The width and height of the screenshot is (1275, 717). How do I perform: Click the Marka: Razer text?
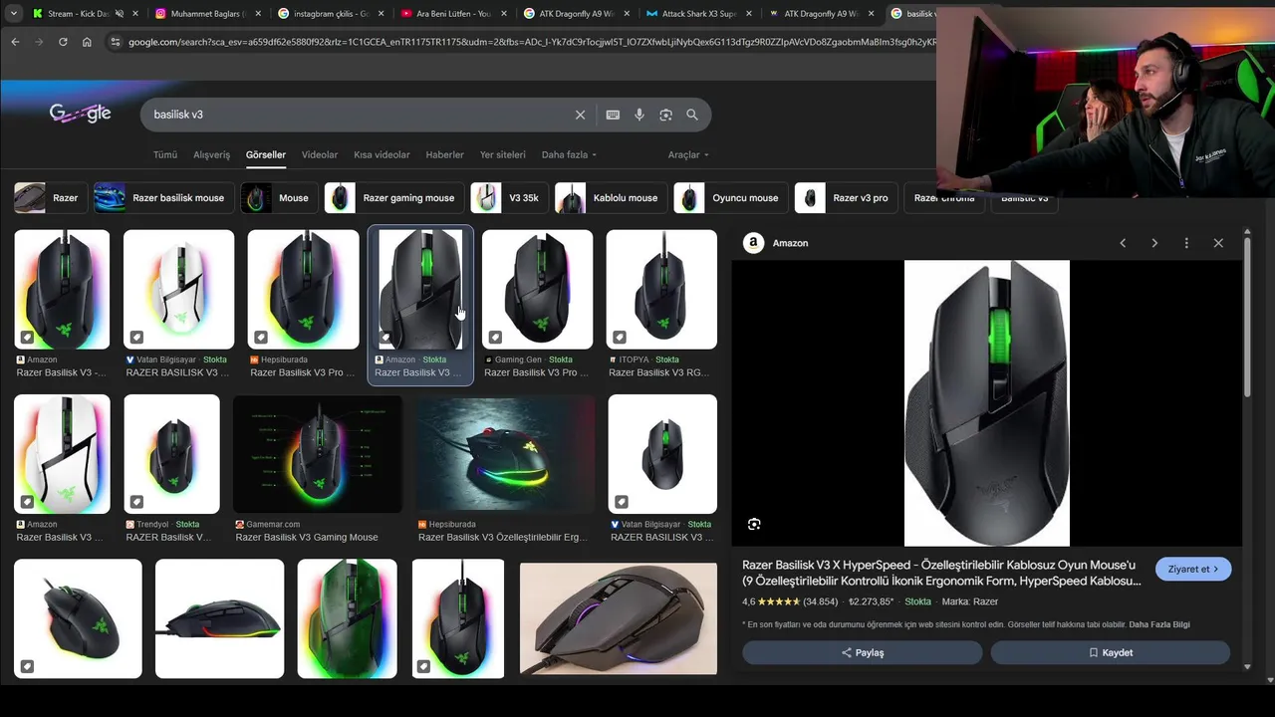pos(970,601)
